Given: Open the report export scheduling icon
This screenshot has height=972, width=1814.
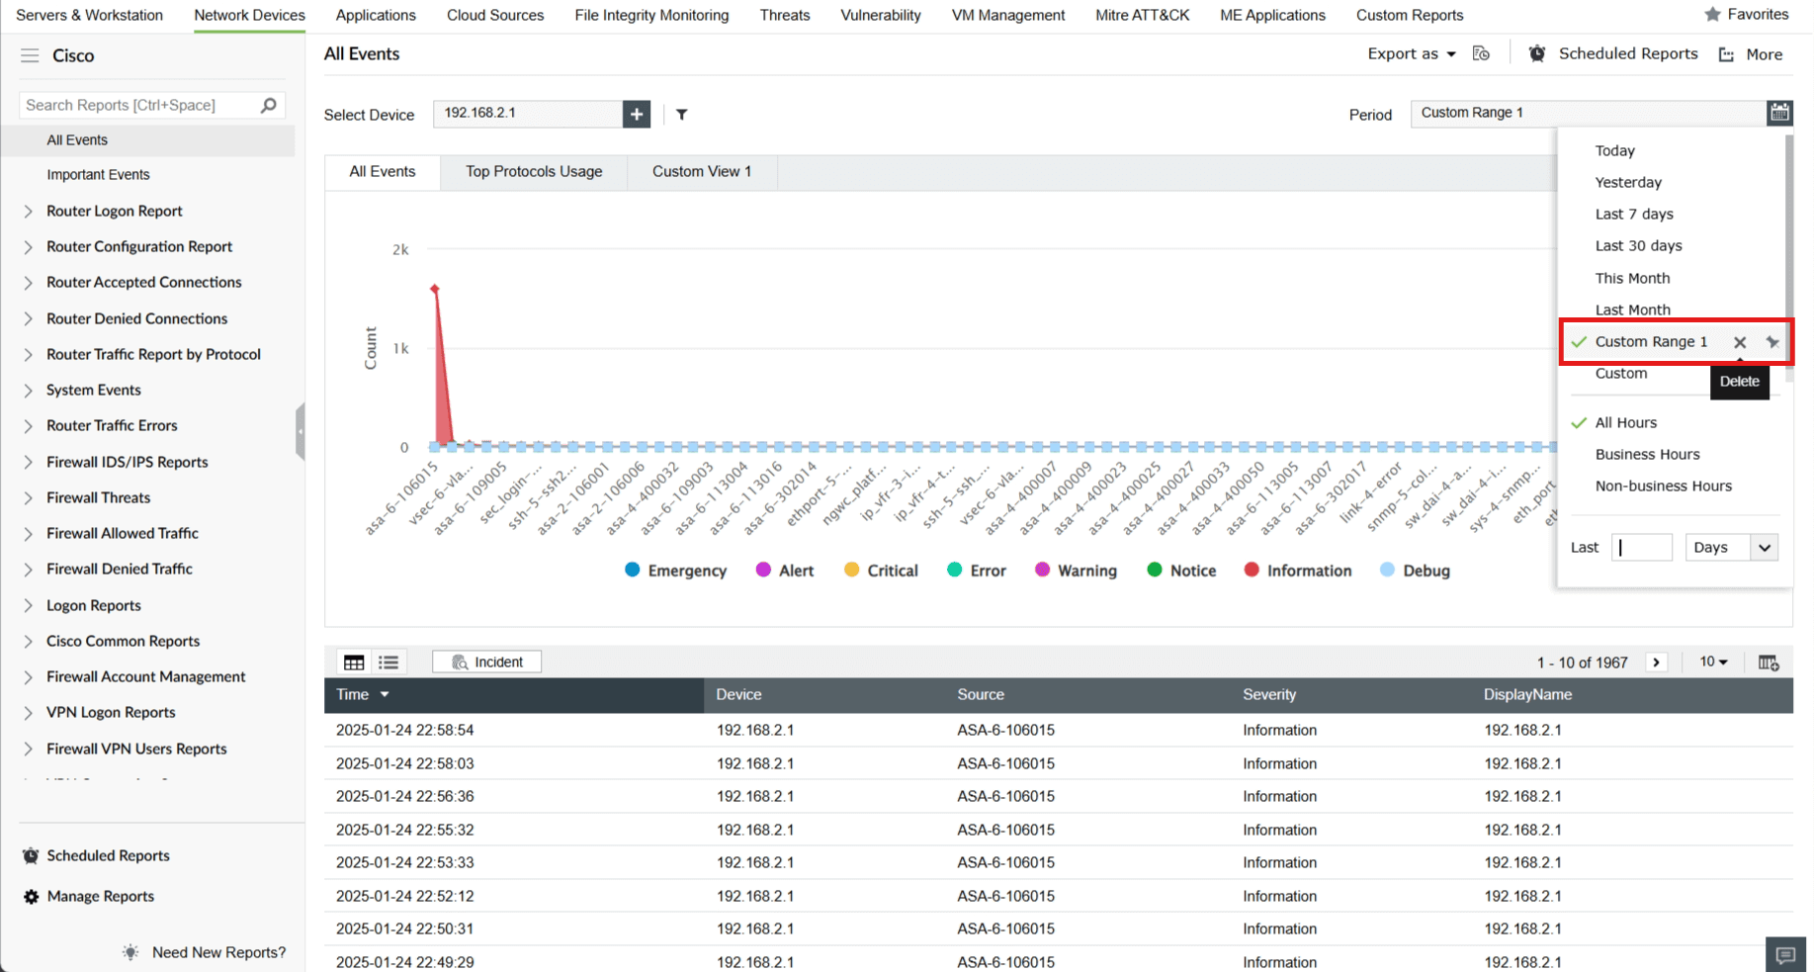Looking at the screenshot, I should tap(1481, 53).
